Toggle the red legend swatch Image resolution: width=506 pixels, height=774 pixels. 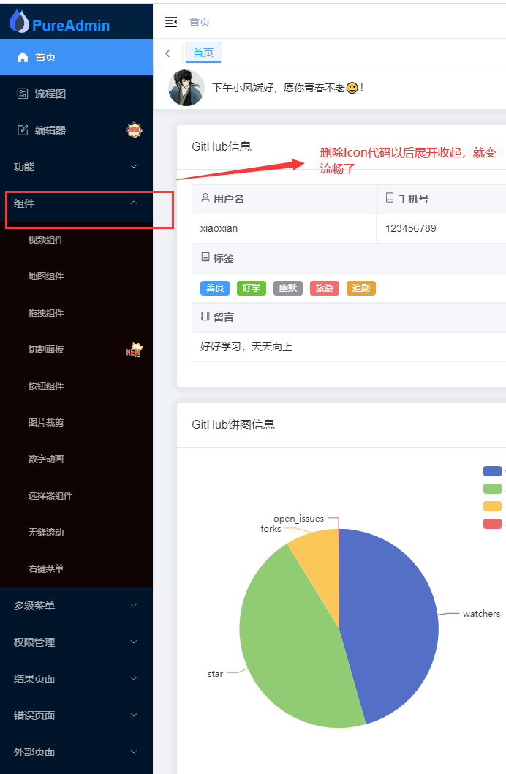492,524
